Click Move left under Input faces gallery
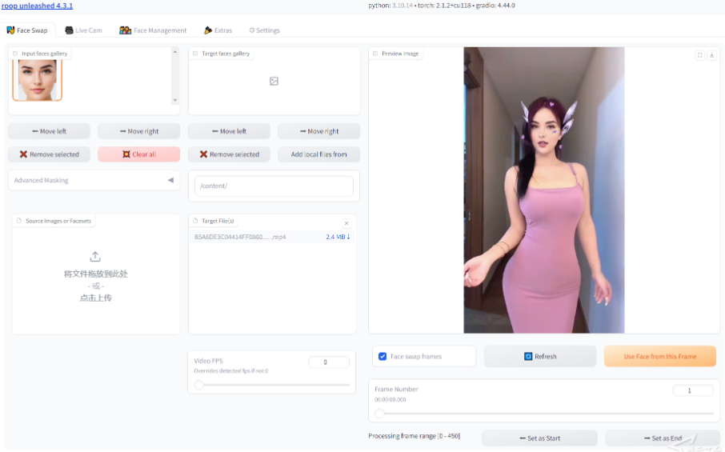This screenshot has height=452, width=725. [49, 131]
